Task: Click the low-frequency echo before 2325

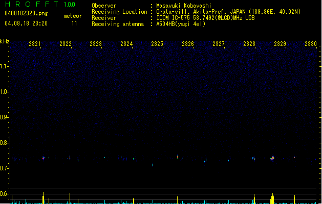Action: [x=153, y=165]
